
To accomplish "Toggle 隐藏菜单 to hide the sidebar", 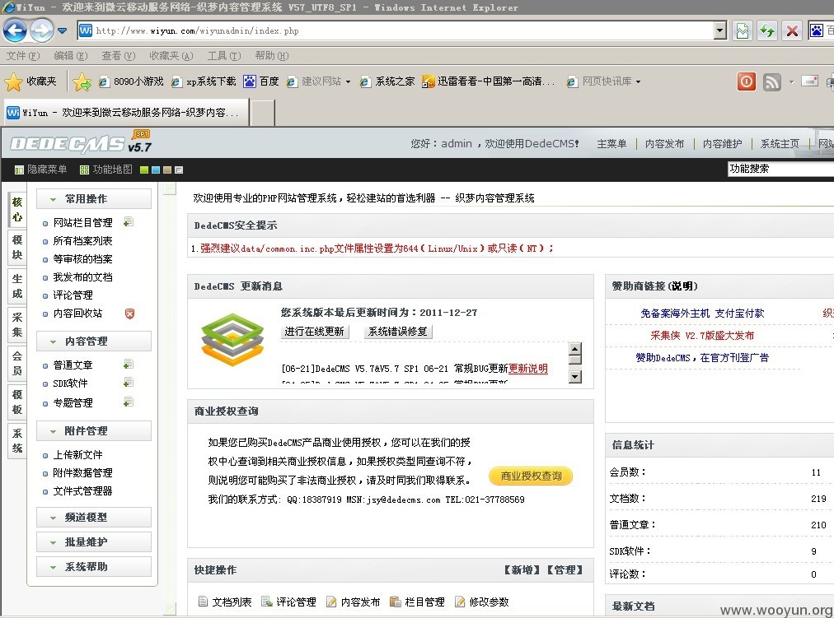I will point(41,170).
